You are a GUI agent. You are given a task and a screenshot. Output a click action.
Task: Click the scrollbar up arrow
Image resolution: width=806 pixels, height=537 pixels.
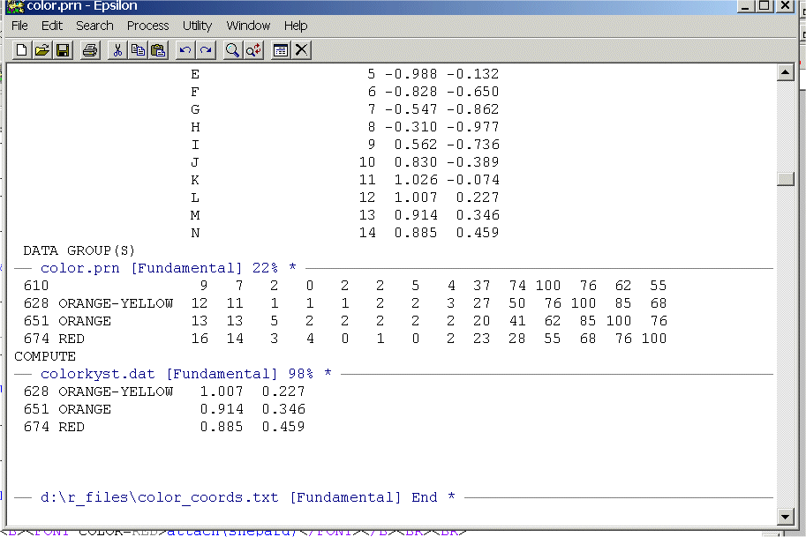tap(785, 74)
